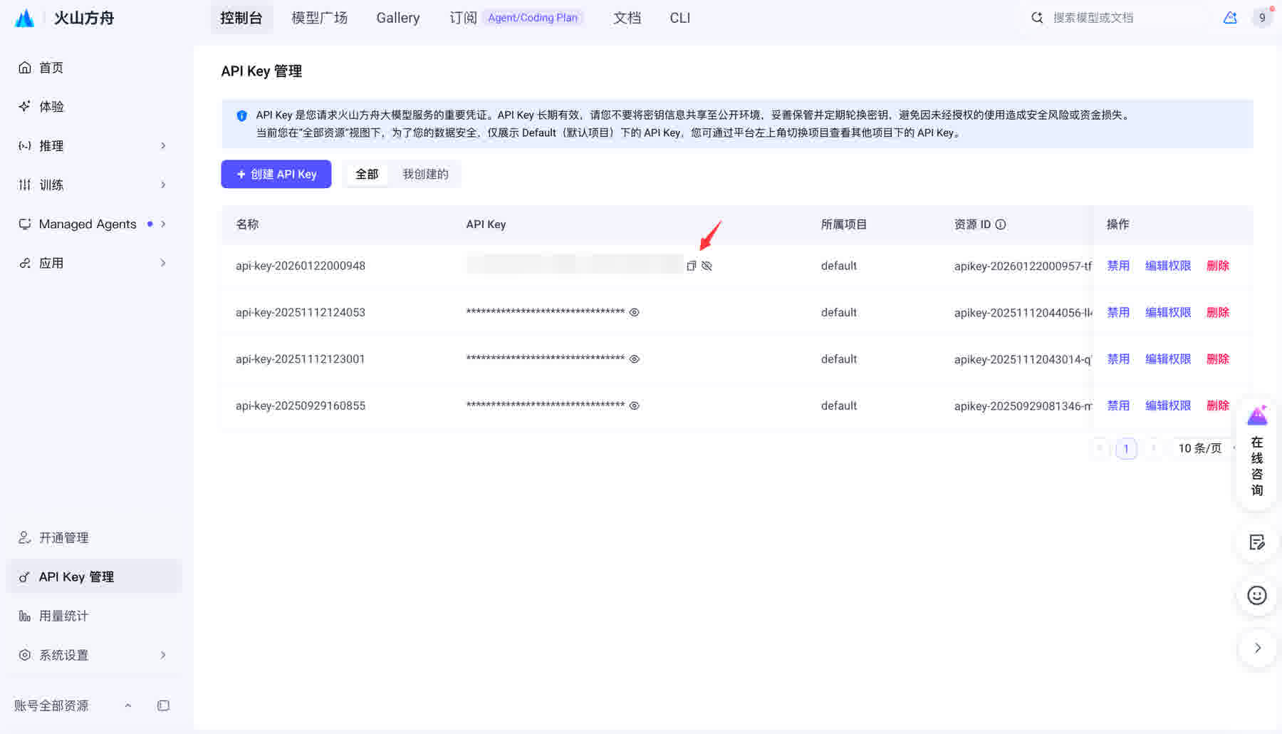Viewport: 1282px width, 734px height.
Task: Open the CLI top tab
Action: (680, 18)
